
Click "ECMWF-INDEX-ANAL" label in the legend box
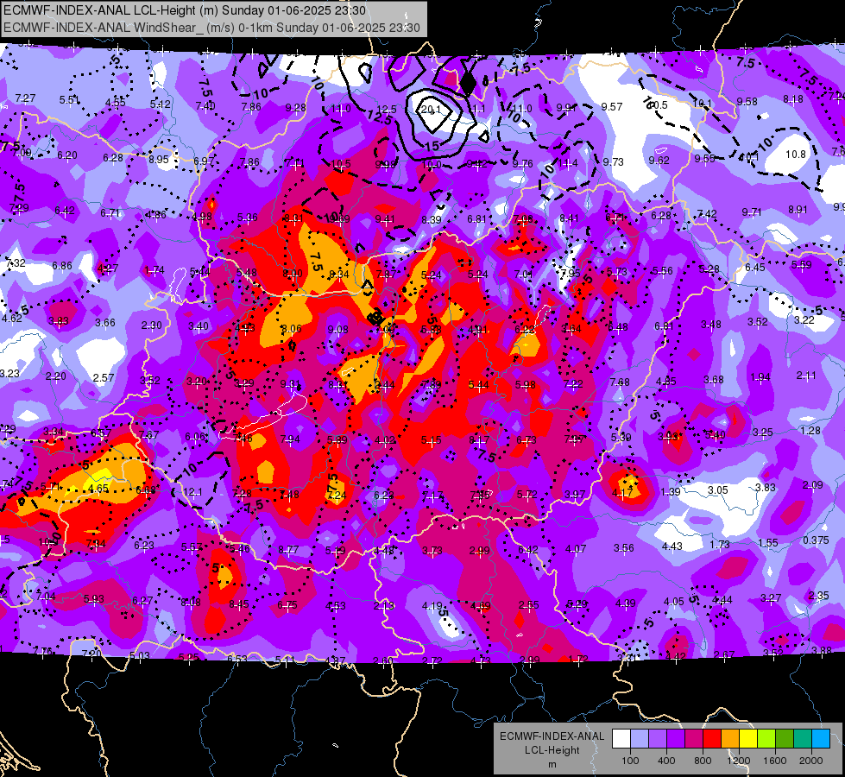click(552, 736)
